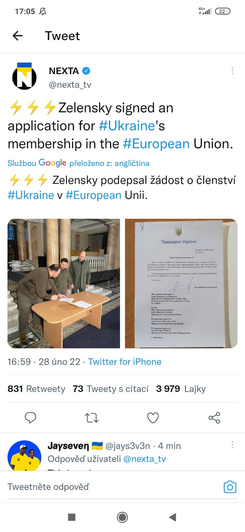Tap the back arrow icon

(18, 36)
